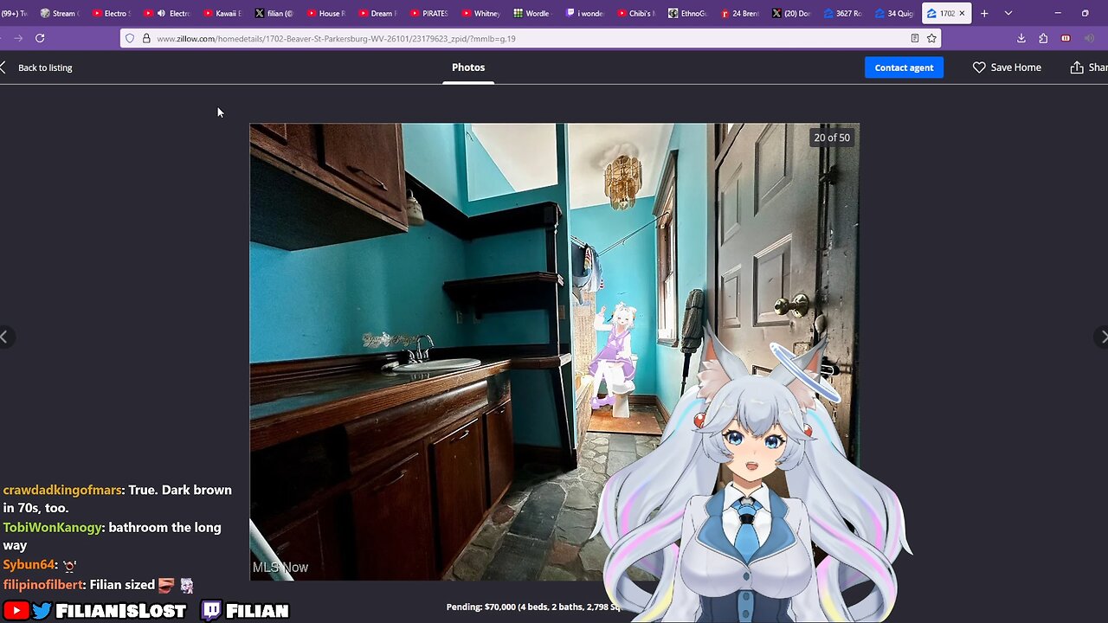1108x623 pixels.
Task: Switch to the Whitney YouTube tab
Action: [x=480, y=13]
